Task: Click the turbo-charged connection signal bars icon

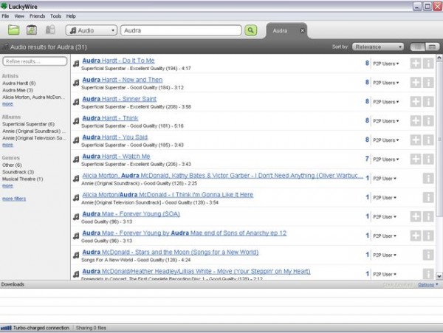Action: (x=7, y=327)
